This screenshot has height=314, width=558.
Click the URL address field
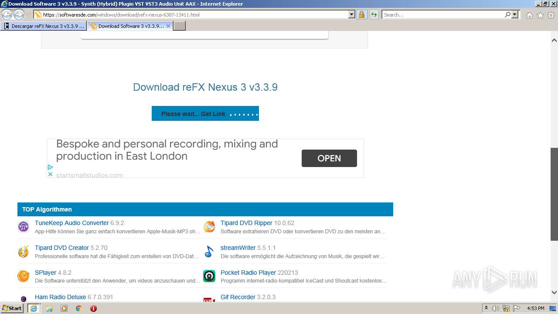tap(195, 14)
